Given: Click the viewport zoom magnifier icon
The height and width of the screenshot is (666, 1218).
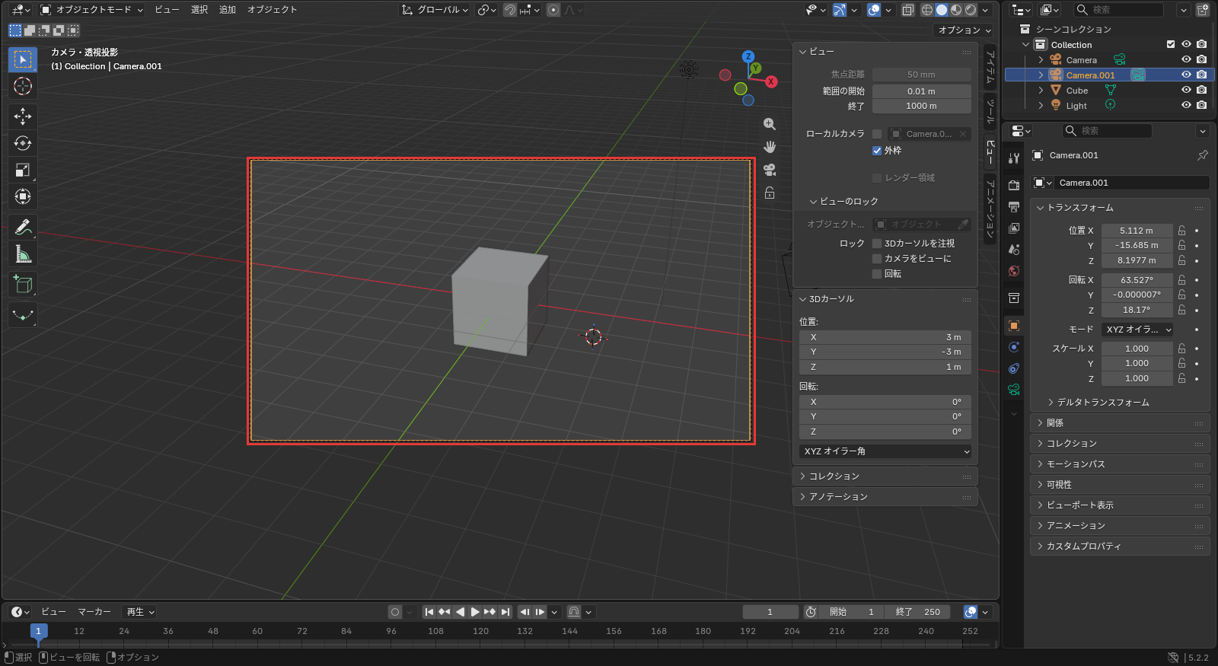Looking at the screenshot, I should pos(770,124).
